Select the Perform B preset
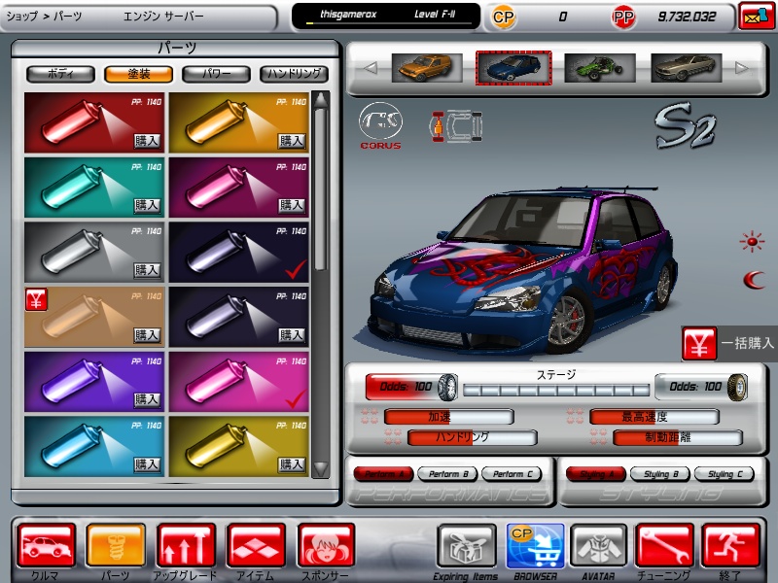 [446, 474]
